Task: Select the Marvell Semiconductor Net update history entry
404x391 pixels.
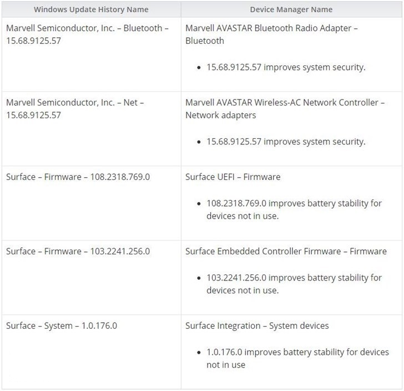Action: pyautogui.click(x=75, y=109)
